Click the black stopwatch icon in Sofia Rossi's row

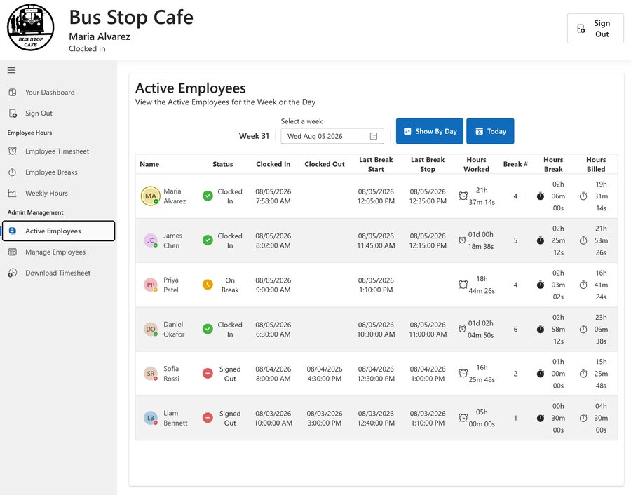[x=541, y=374]
